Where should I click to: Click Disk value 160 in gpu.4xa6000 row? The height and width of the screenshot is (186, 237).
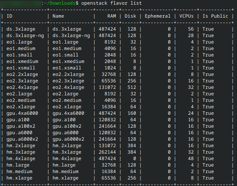132,113
